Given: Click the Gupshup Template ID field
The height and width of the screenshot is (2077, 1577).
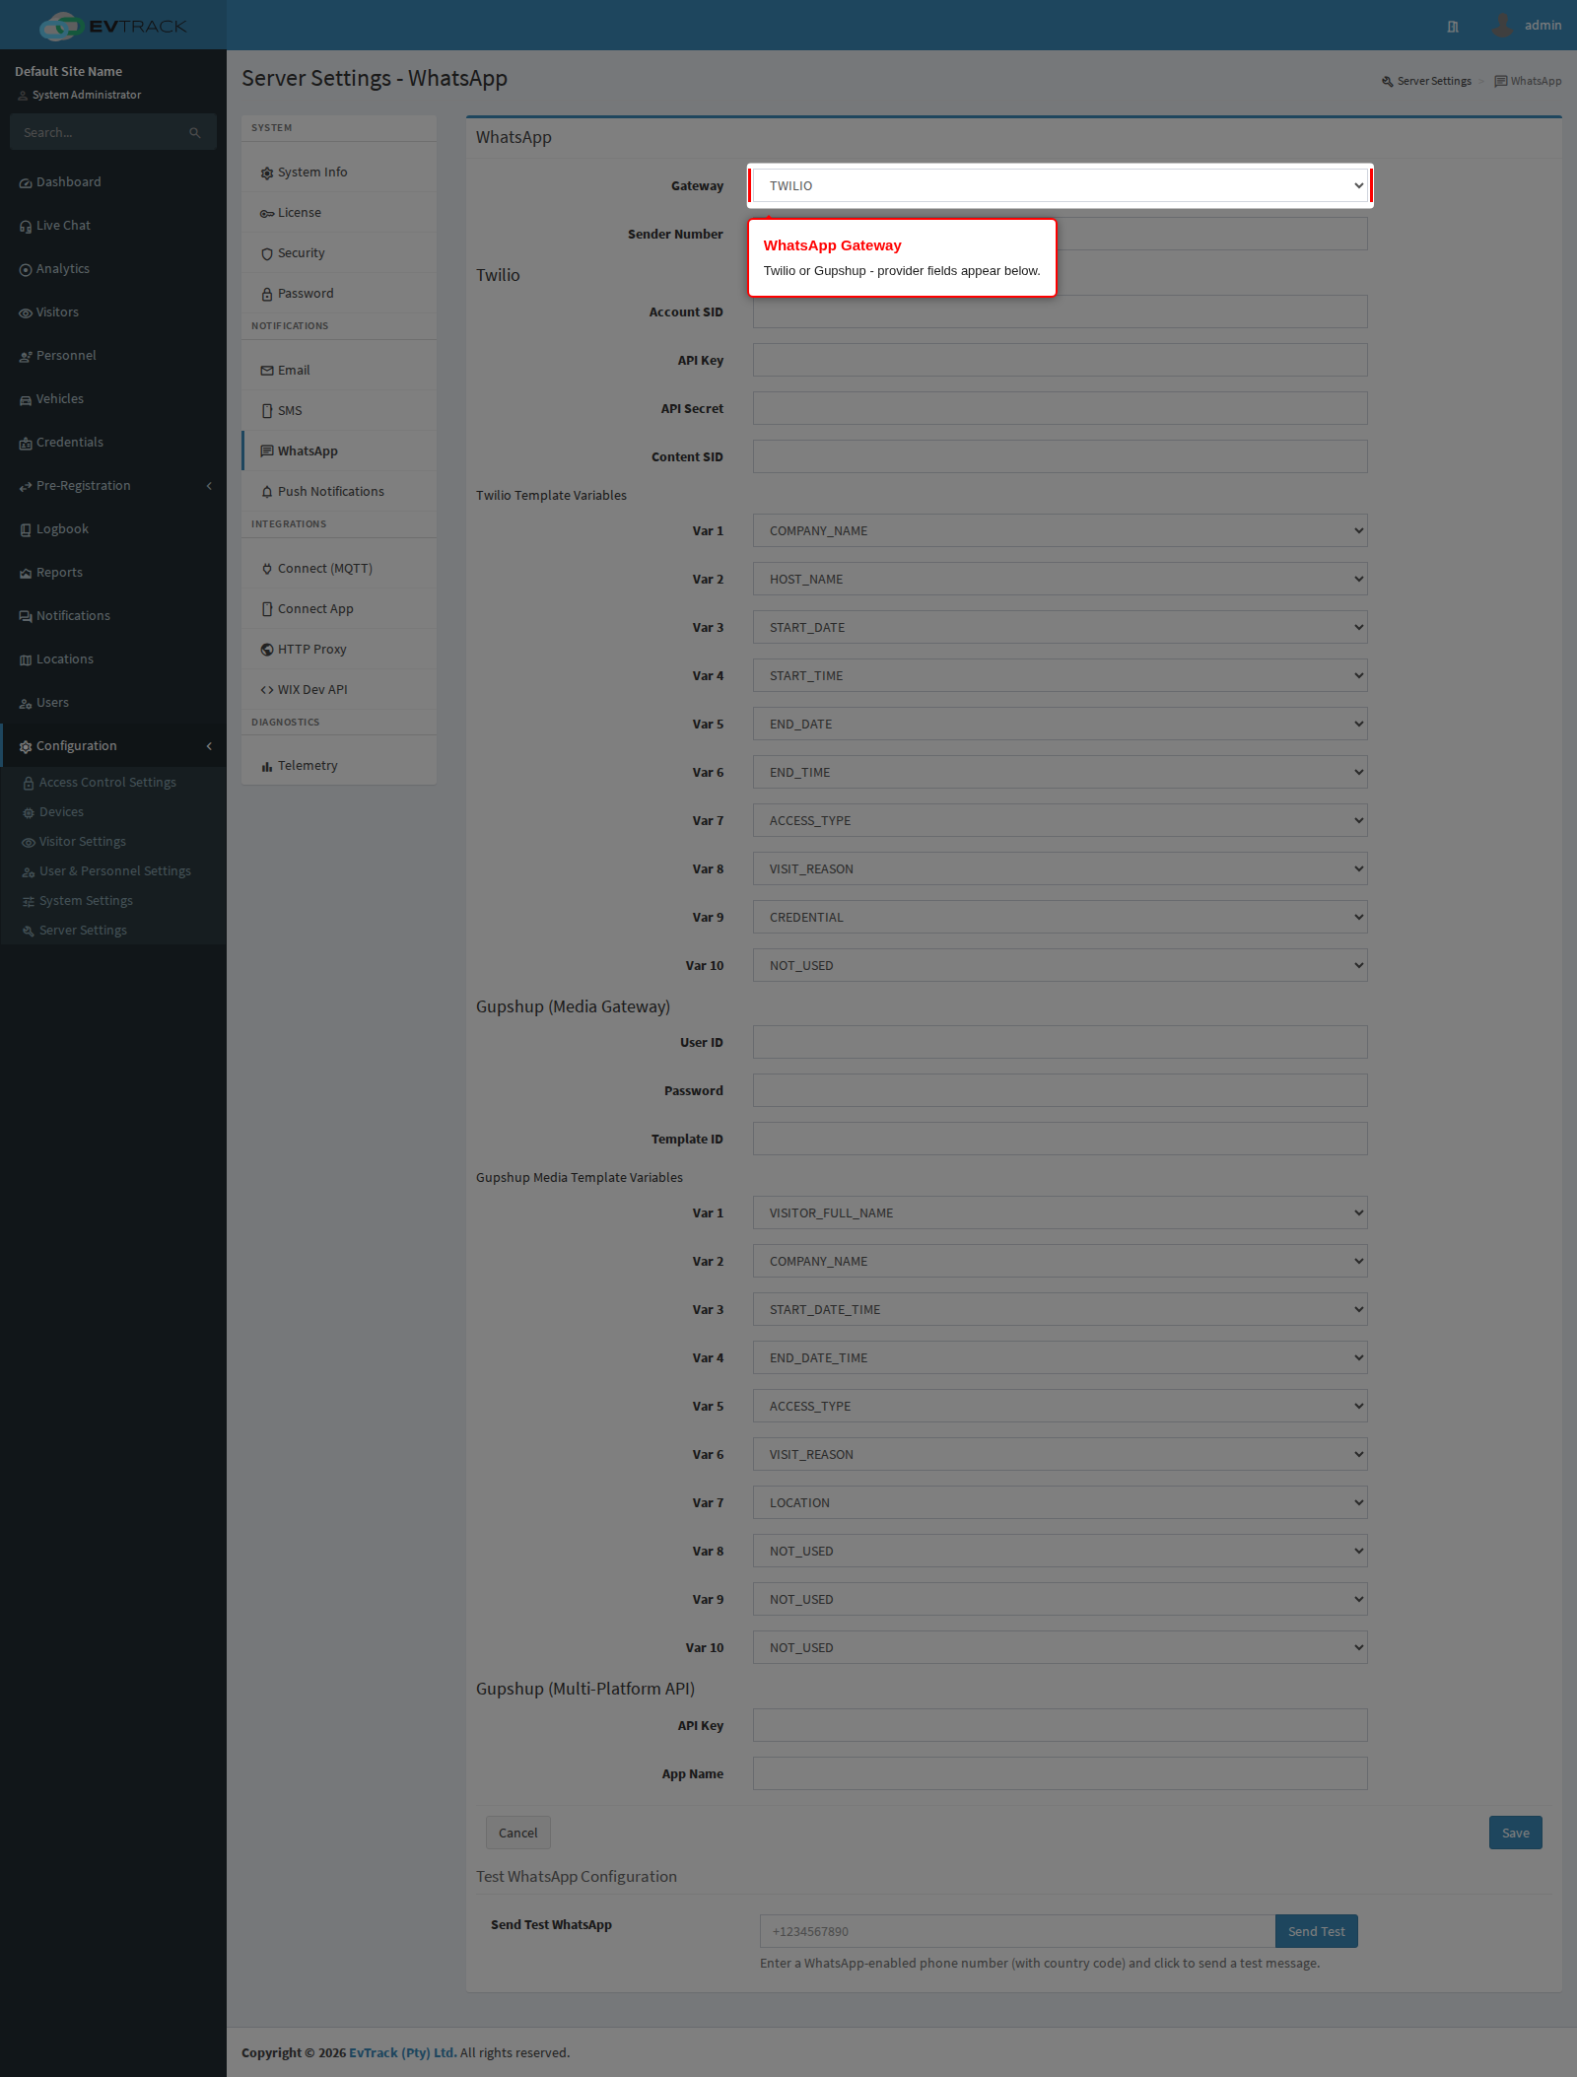Looking at the screenshot, I should [1061, 1139].
